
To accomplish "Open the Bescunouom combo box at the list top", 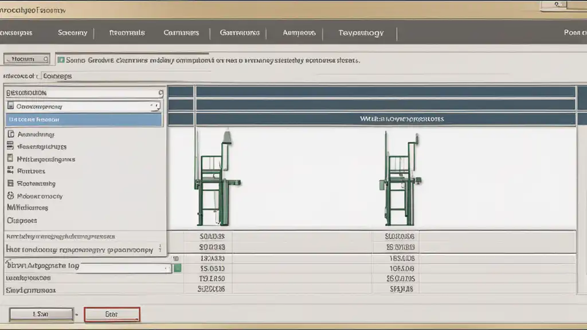I will coord(160,93).
